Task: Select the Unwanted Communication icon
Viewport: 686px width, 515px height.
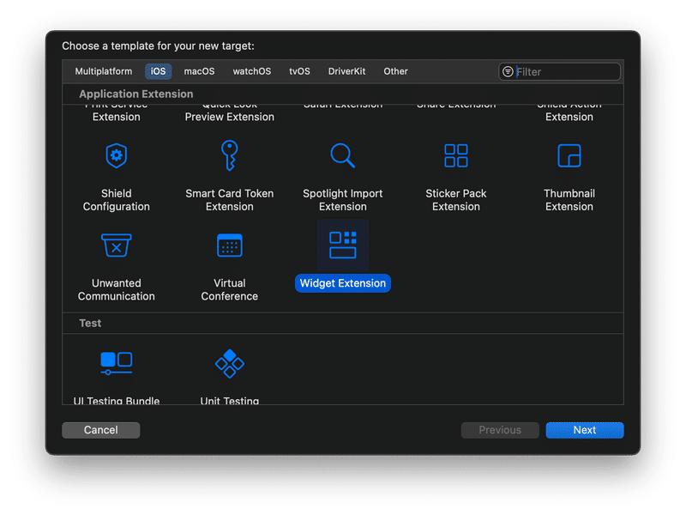Action: 117,245
